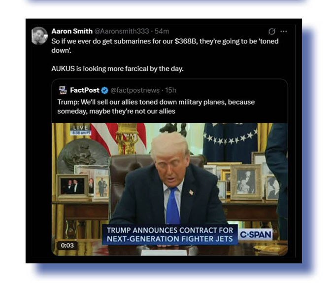Open the @Aaronsmith333 handle link
This screenshot has height=283, width=335.
point(122,31)
